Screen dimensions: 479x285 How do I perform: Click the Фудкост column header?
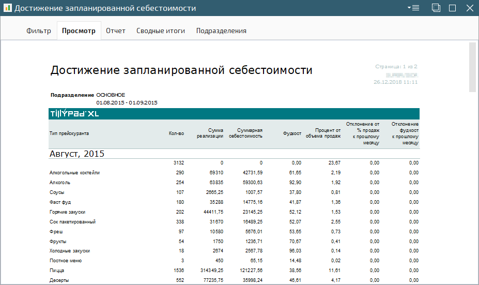pos(292,133)
